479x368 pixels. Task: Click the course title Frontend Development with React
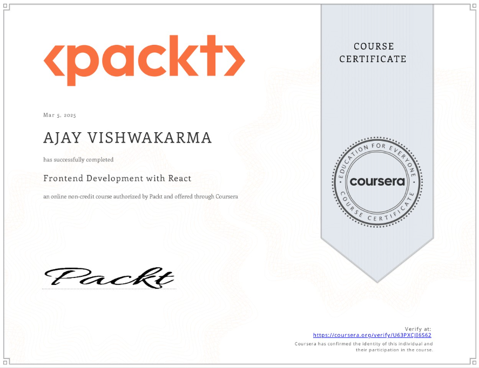click(x=117, y=178)
